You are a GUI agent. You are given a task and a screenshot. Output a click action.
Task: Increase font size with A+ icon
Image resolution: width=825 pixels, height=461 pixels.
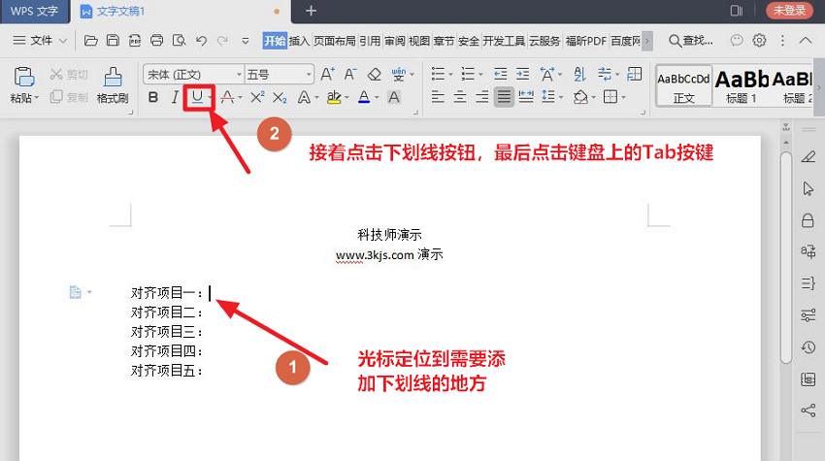tap(327, 74)
